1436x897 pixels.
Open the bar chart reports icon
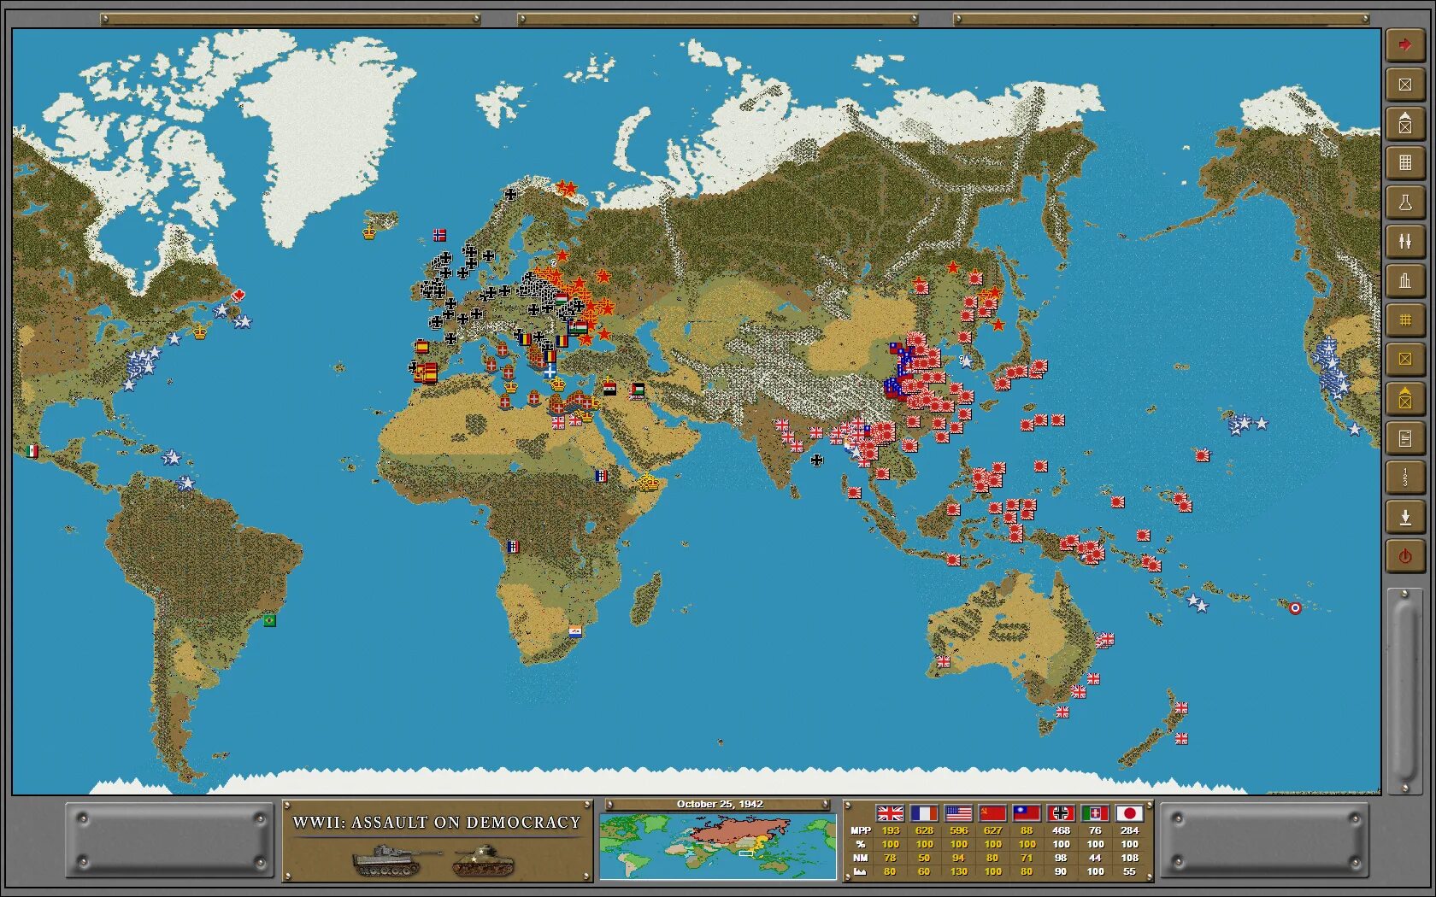(x=1404, y=281)
